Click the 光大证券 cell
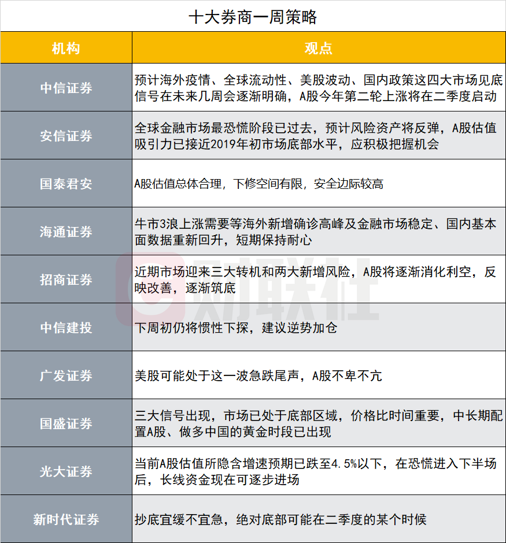 [65, 471]
